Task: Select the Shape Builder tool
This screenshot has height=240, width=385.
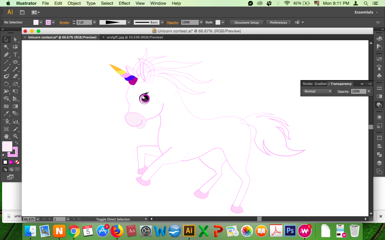Action: click(6, 99)
